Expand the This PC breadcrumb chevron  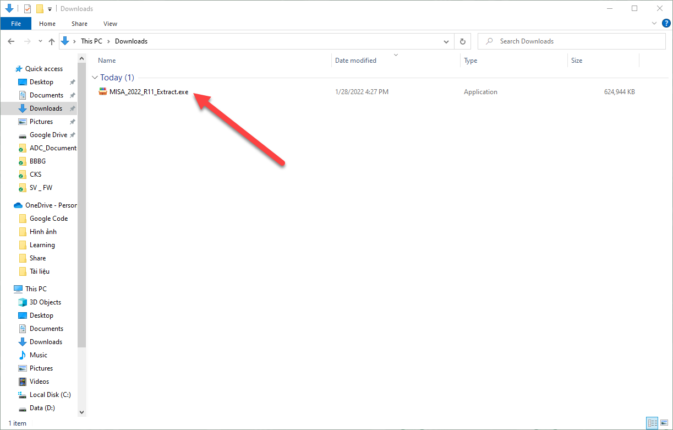pyautogui.click(x=108, y=41)
